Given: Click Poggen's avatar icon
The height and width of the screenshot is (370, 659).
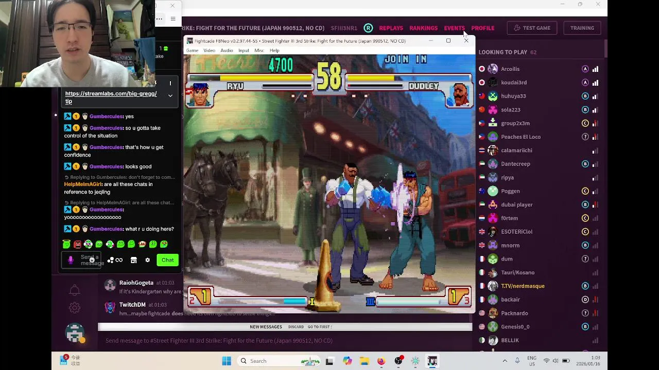Looking at the screenshot, I should tap(493, 191).
